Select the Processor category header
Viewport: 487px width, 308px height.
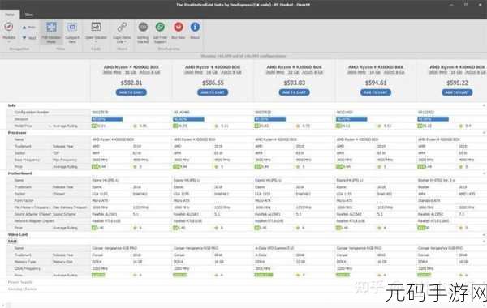coord(17,133)
